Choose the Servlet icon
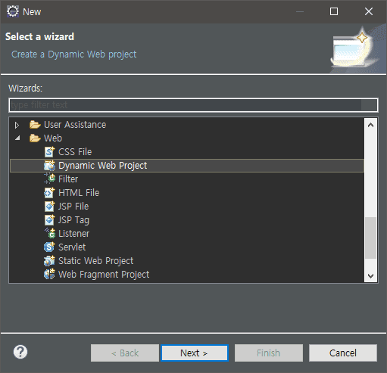 click(x=49, y=247)
